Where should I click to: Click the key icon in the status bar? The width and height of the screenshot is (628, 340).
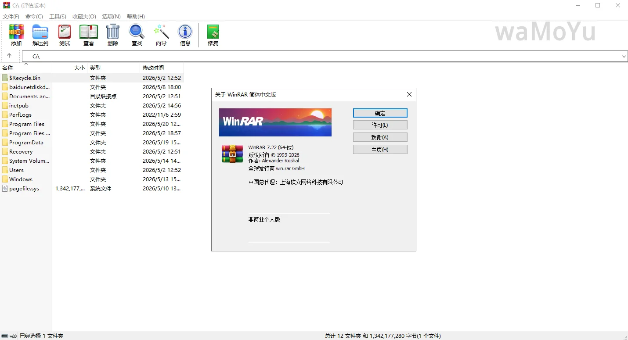(13, 336)
